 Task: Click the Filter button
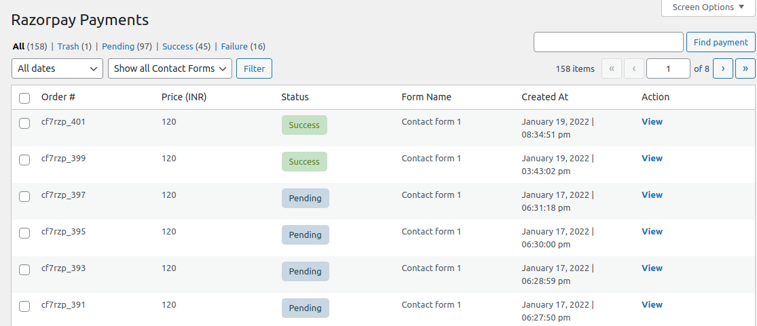[255, 68]
